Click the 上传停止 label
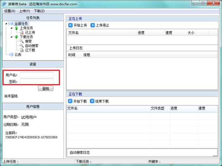Screen dimensions: 222x166 click(102, 25)
